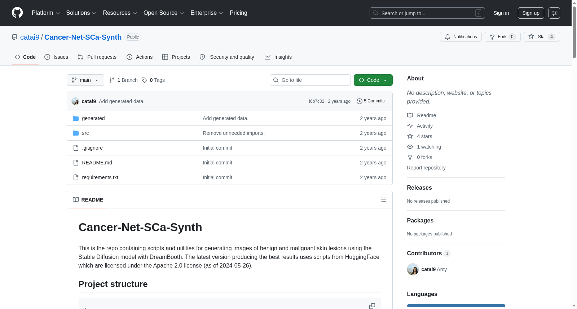The width and height of the screenshot is (577, 309).
Task: Click the Search or jump to field
Action: pyautogui.click(x=427, y=13)
